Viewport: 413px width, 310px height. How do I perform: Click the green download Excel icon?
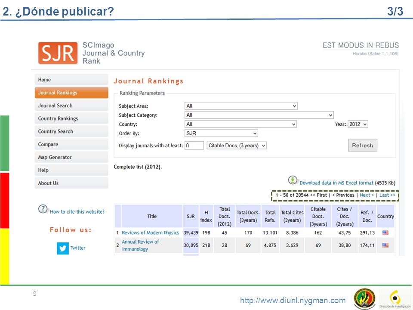click(293, 180)
